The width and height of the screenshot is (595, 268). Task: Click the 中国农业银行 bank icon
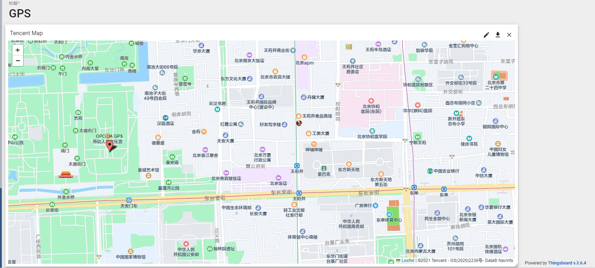coord(430,171)
